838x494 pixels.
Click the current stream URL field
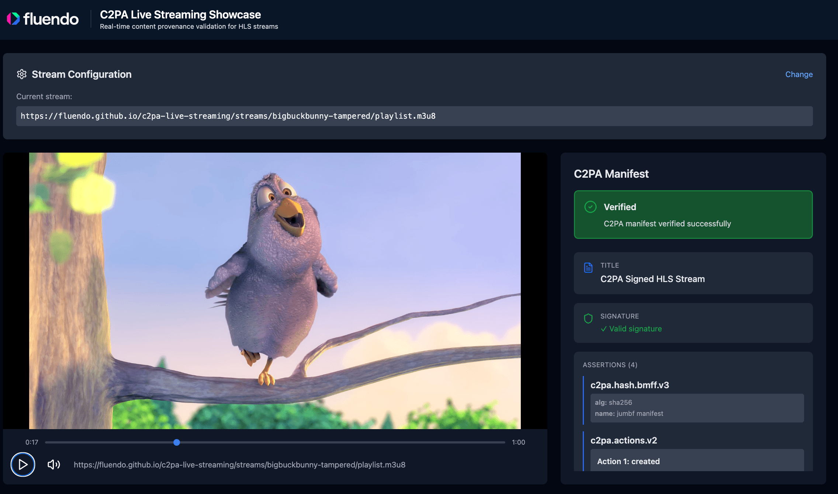pos(415,116)
